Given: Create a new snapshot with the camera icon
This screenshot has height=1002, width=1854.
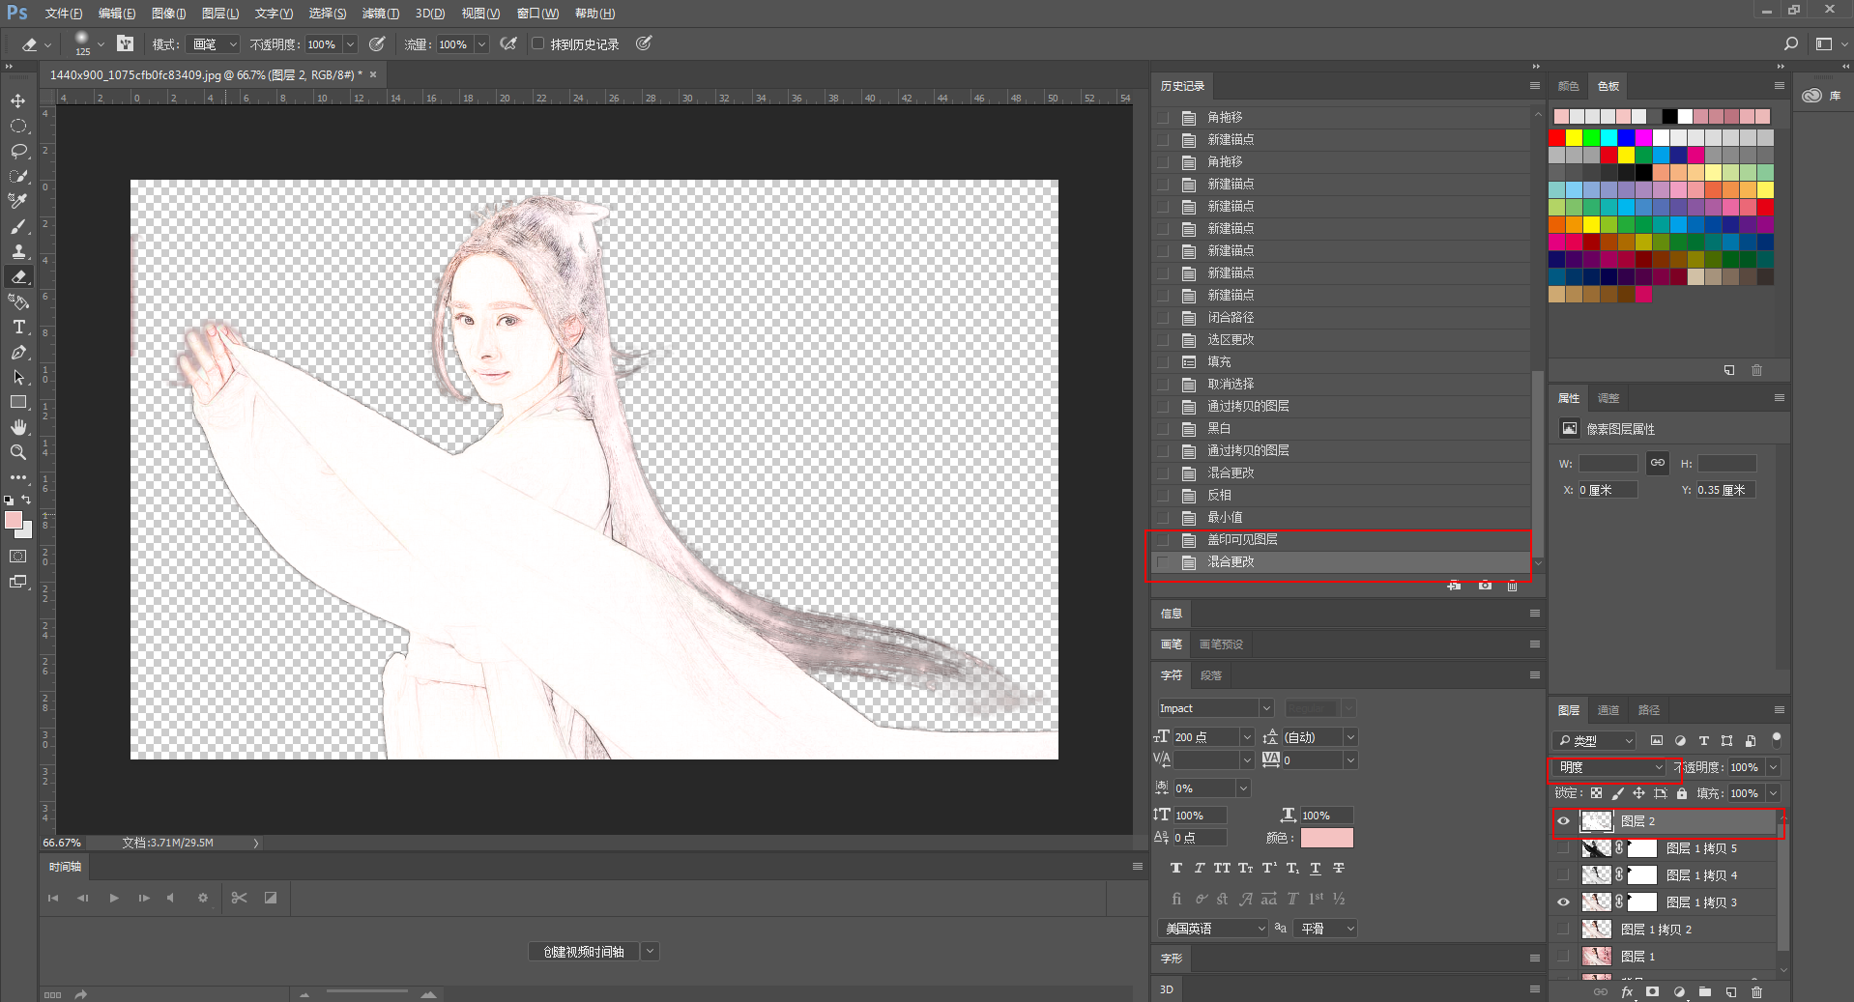Looking at the screenshot, I should (1485, 586).
